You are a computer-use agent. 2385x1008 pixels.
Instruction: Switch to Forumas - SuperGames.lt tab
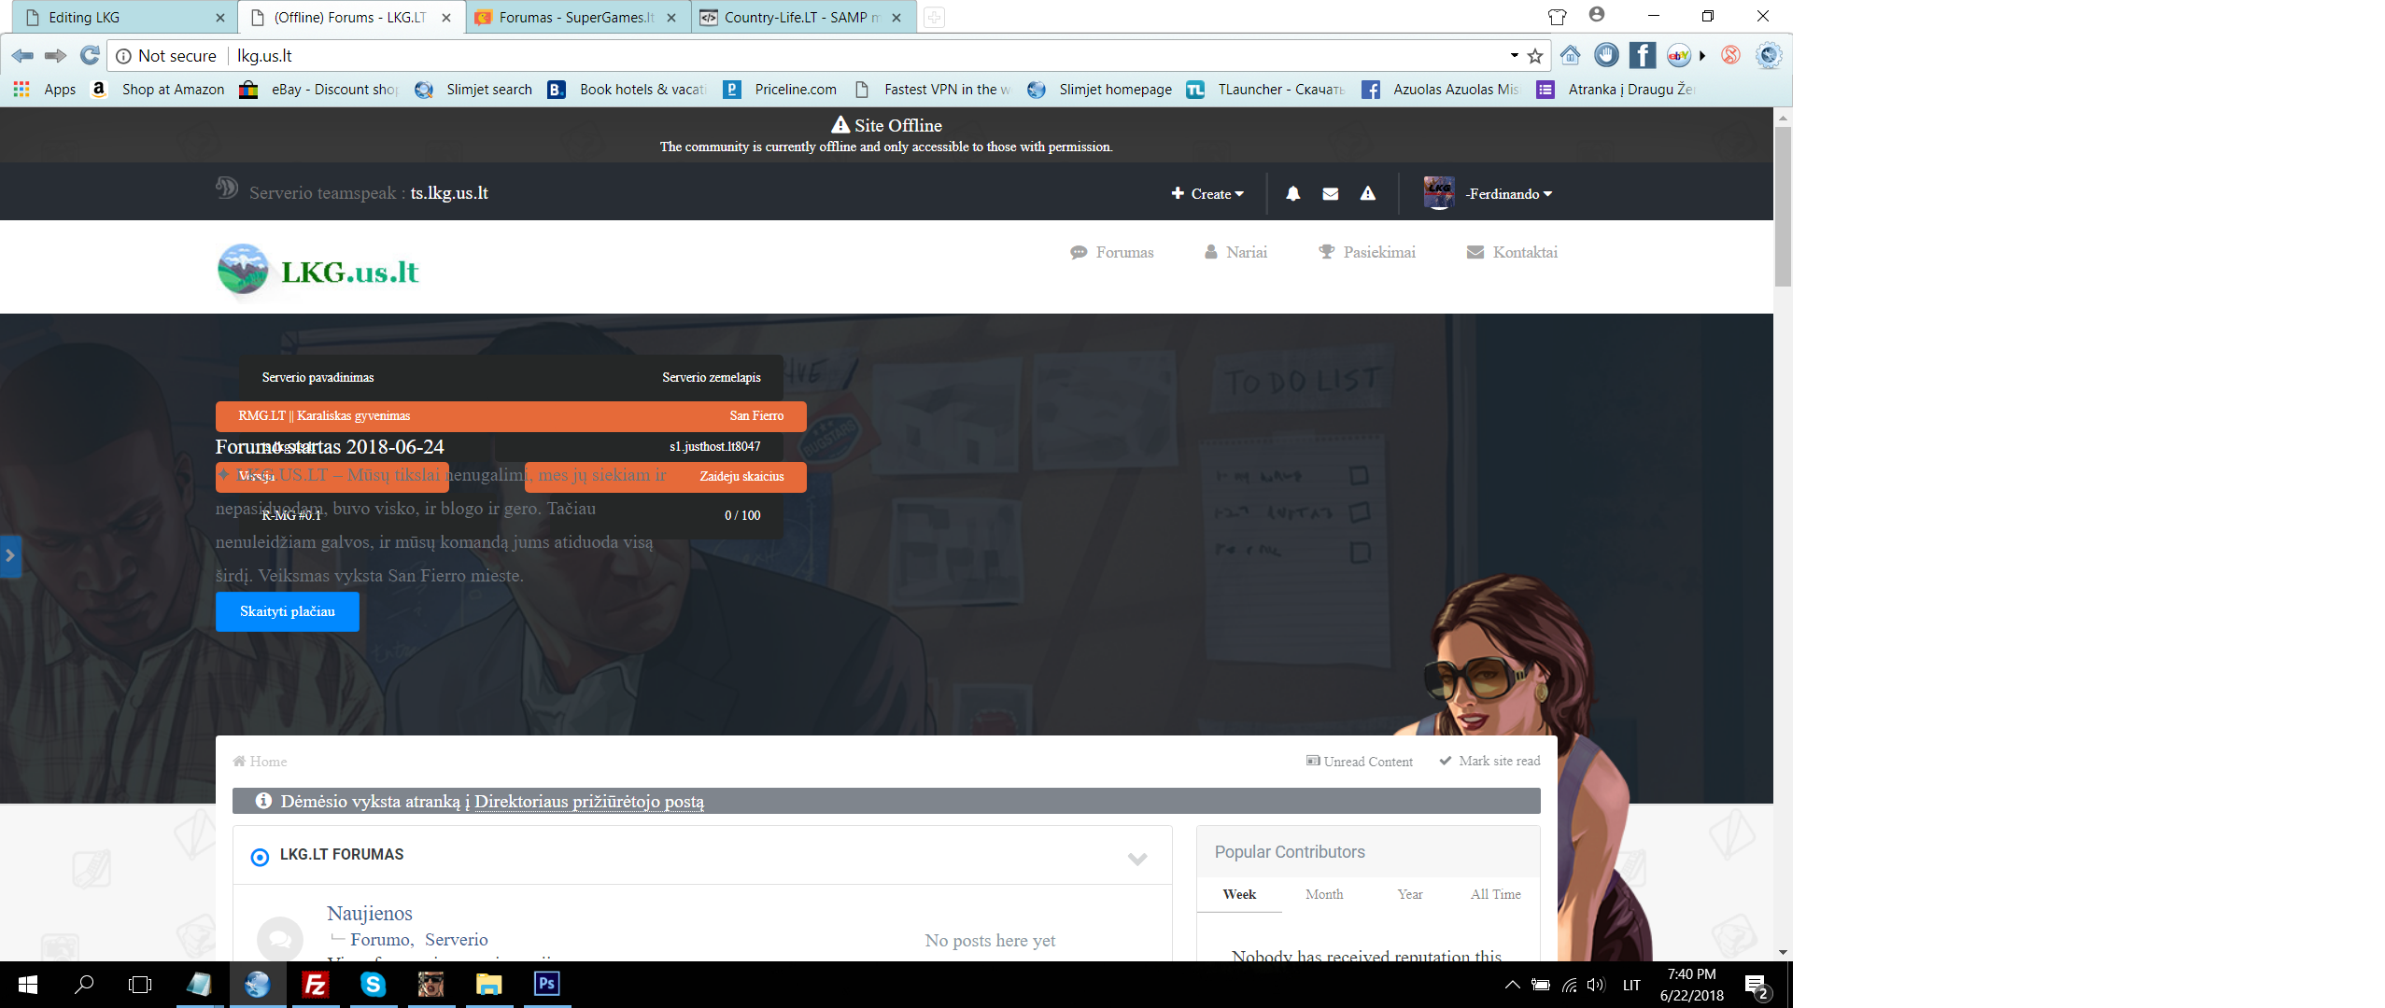[x=577, y=17]
